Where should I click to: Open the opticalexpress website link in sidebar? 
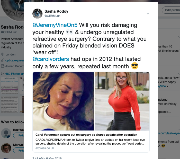(15, 60)
